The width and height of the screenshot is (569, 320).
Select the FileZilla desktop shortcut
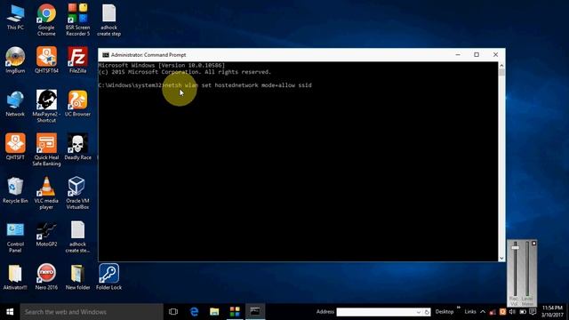pyautogui.click(x=77, y=60)
